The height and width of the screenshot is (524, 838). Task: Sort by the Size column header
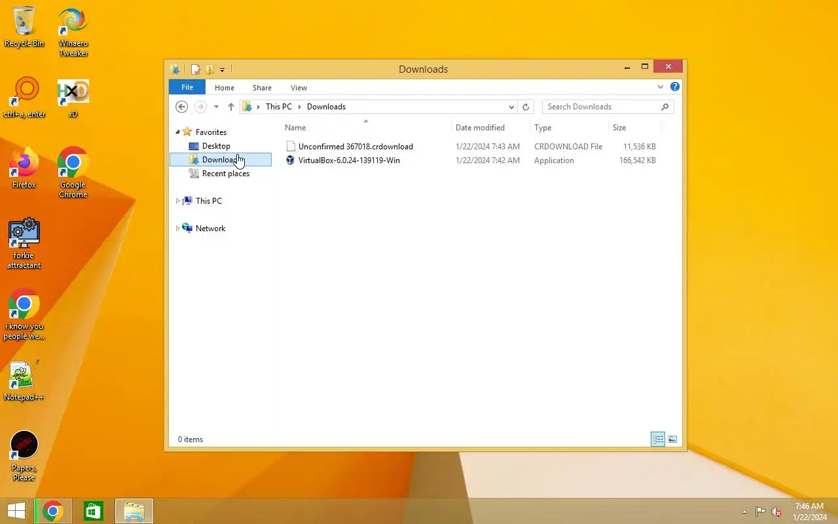pyautogui.click(x=634, y=128)
